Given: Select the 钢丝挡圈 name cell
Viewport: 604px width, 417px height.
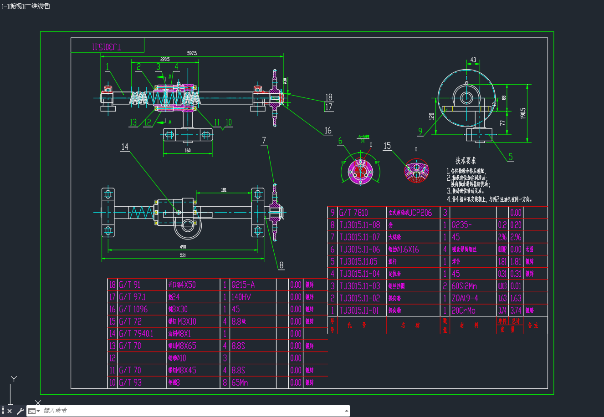Looking at the screenshot, I should (x=396, y=286).
